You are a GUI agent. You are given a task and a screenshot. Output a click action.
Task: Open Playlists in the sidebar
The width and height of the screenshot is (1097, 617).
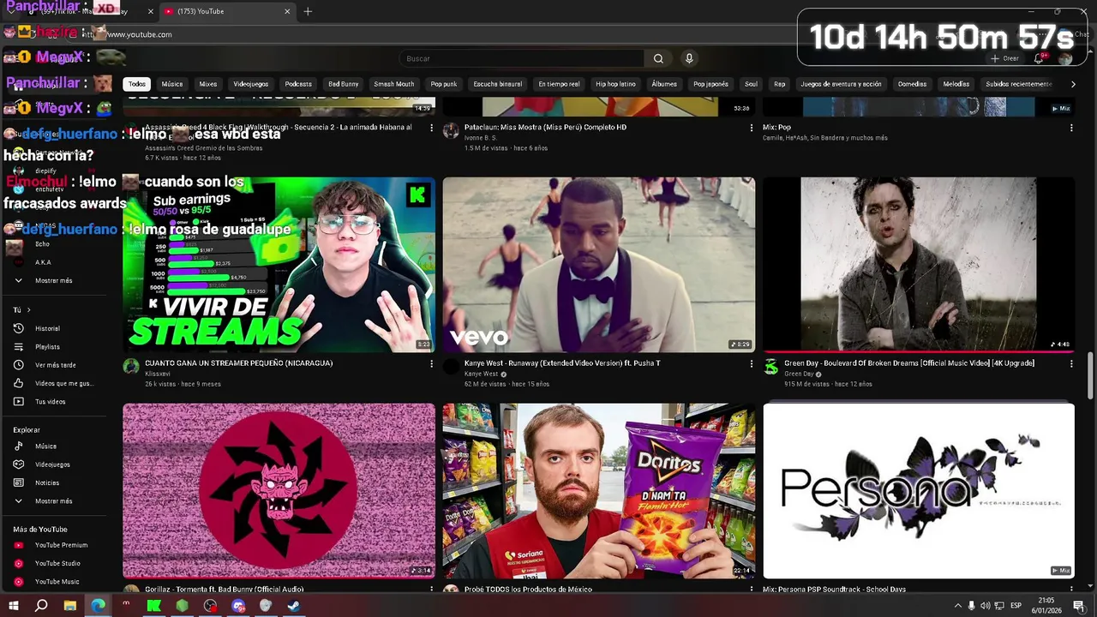pos(48,347)
